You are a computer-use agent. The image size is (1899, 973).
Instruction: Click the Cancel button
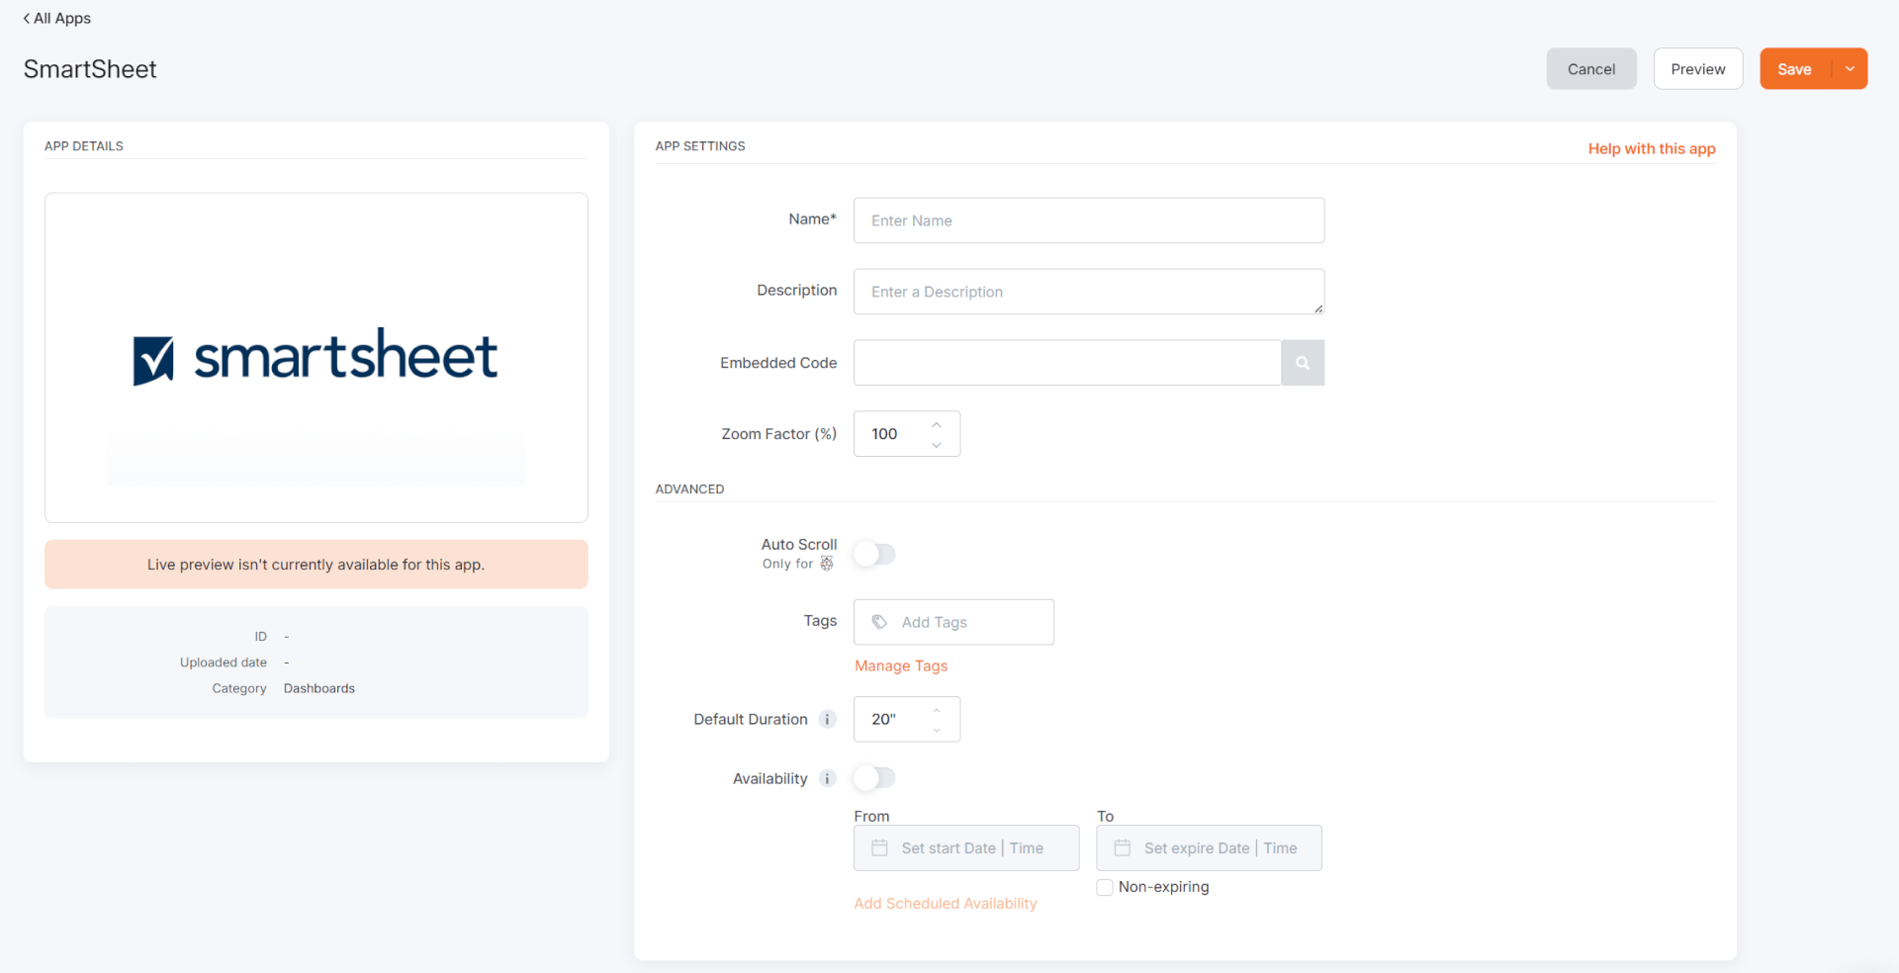tap(1590, 68)
